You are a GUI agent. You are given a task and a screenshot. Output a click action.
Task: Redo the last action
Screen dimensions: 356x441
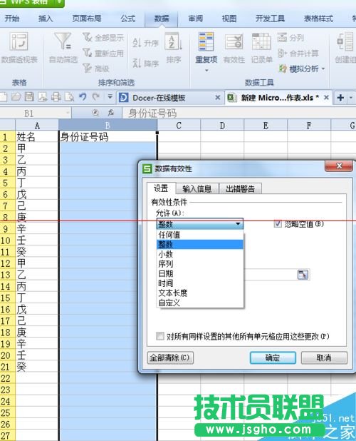tap(96, 97)
